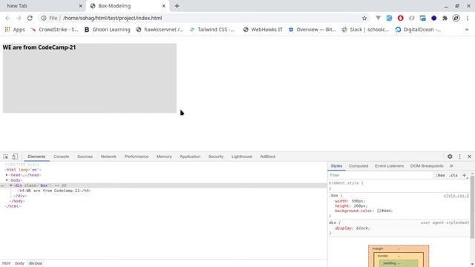Select the html breadcrumb
The image size is (475, 267).
point(7,263)
